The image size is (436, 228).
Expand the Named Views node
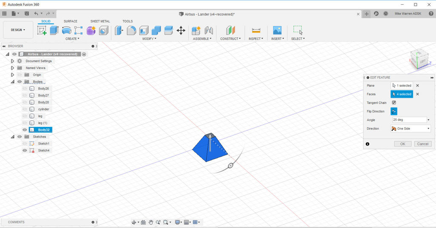[12, 68]
